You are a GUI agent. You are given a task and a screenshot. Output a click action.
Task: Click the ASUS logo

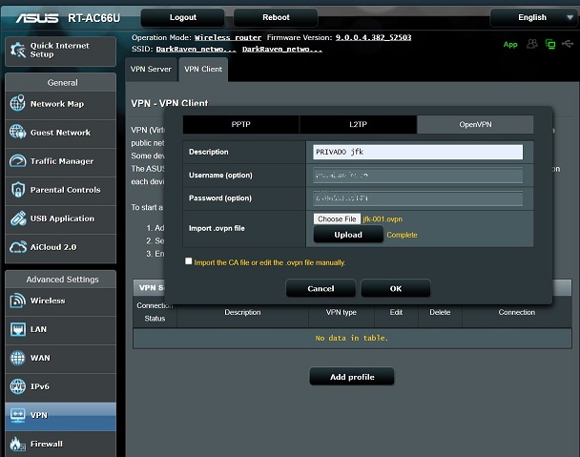pos(37,18)
